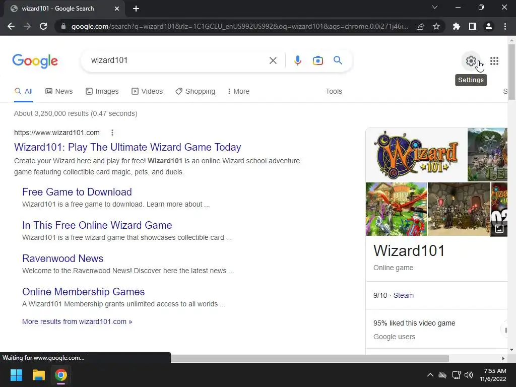Open Windows Start menu
The image size is (516, 387).
(x=16, y=375)
